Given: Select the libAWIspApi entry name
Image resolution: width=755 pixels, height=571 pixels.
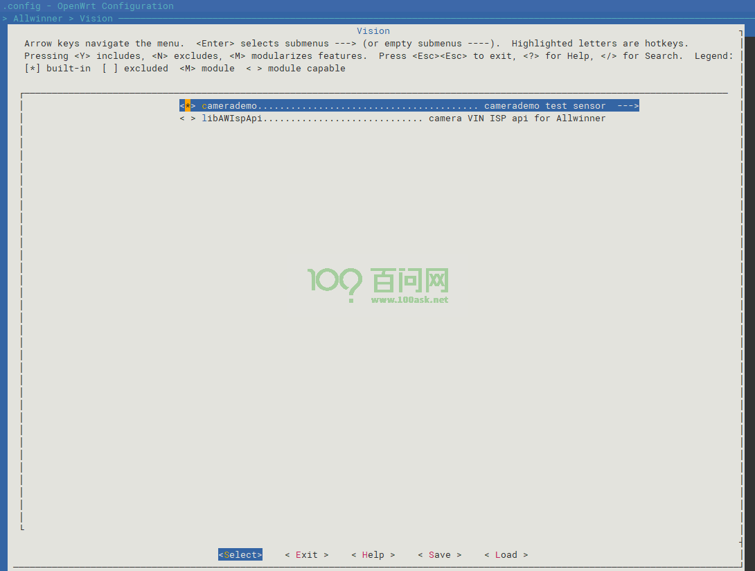Looking at the screenshot, I should click(233, 118).
